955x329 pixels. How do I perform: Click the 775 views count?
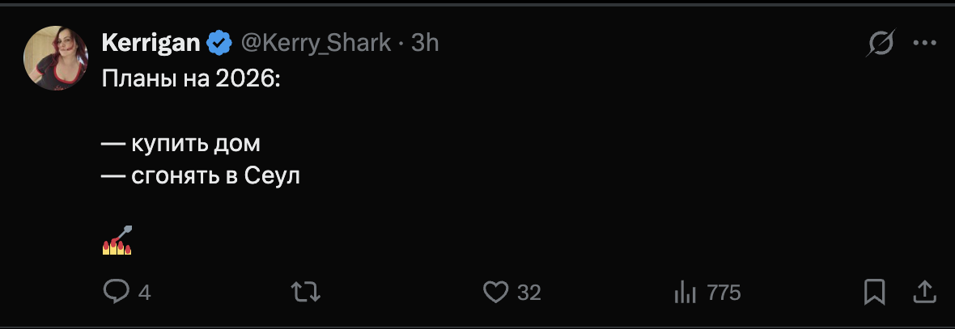[x=724, y=293]
